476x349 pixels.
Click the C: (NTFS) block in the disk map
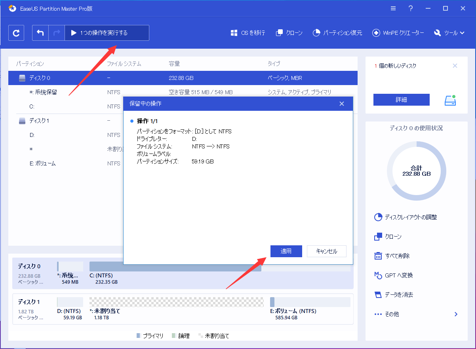(x=220, y=273)
